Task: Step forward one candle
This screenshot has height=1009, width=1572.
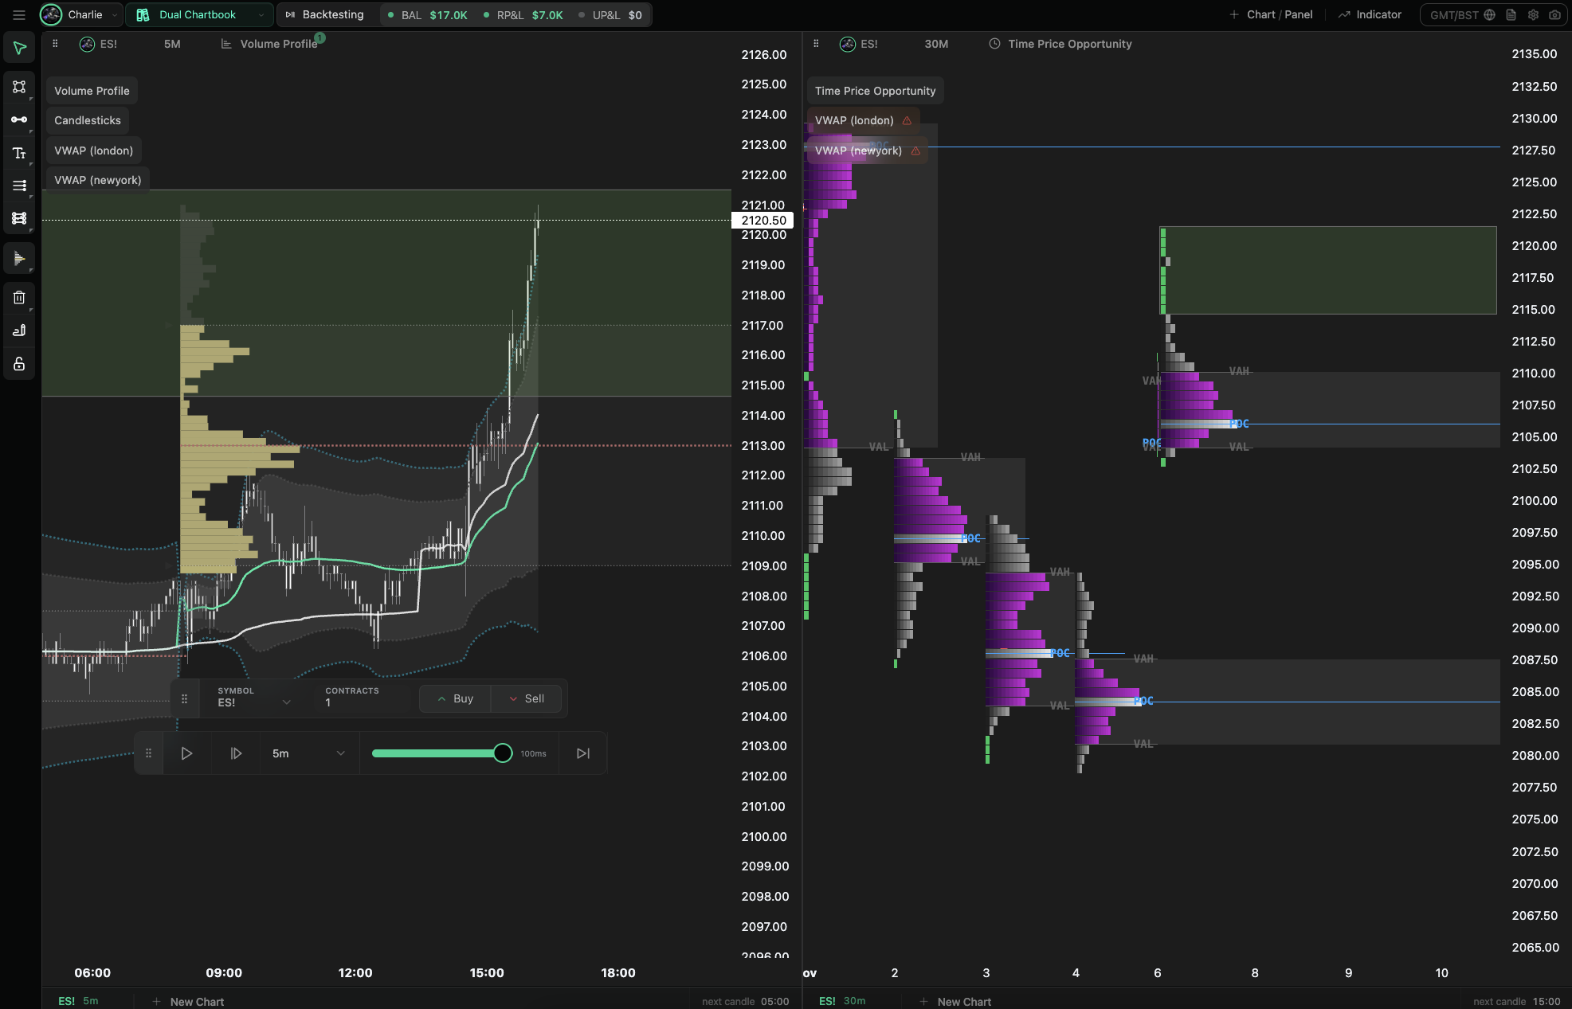Action: (x=236, y=753)
